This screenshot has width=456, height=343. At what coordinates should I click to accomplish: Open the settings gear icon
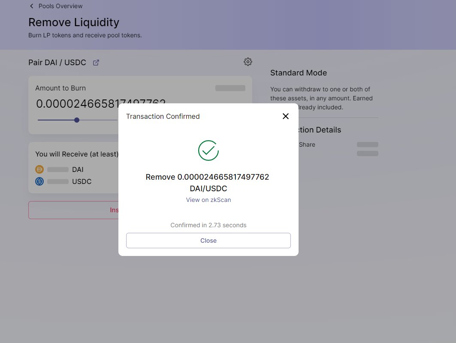[248, 62]
